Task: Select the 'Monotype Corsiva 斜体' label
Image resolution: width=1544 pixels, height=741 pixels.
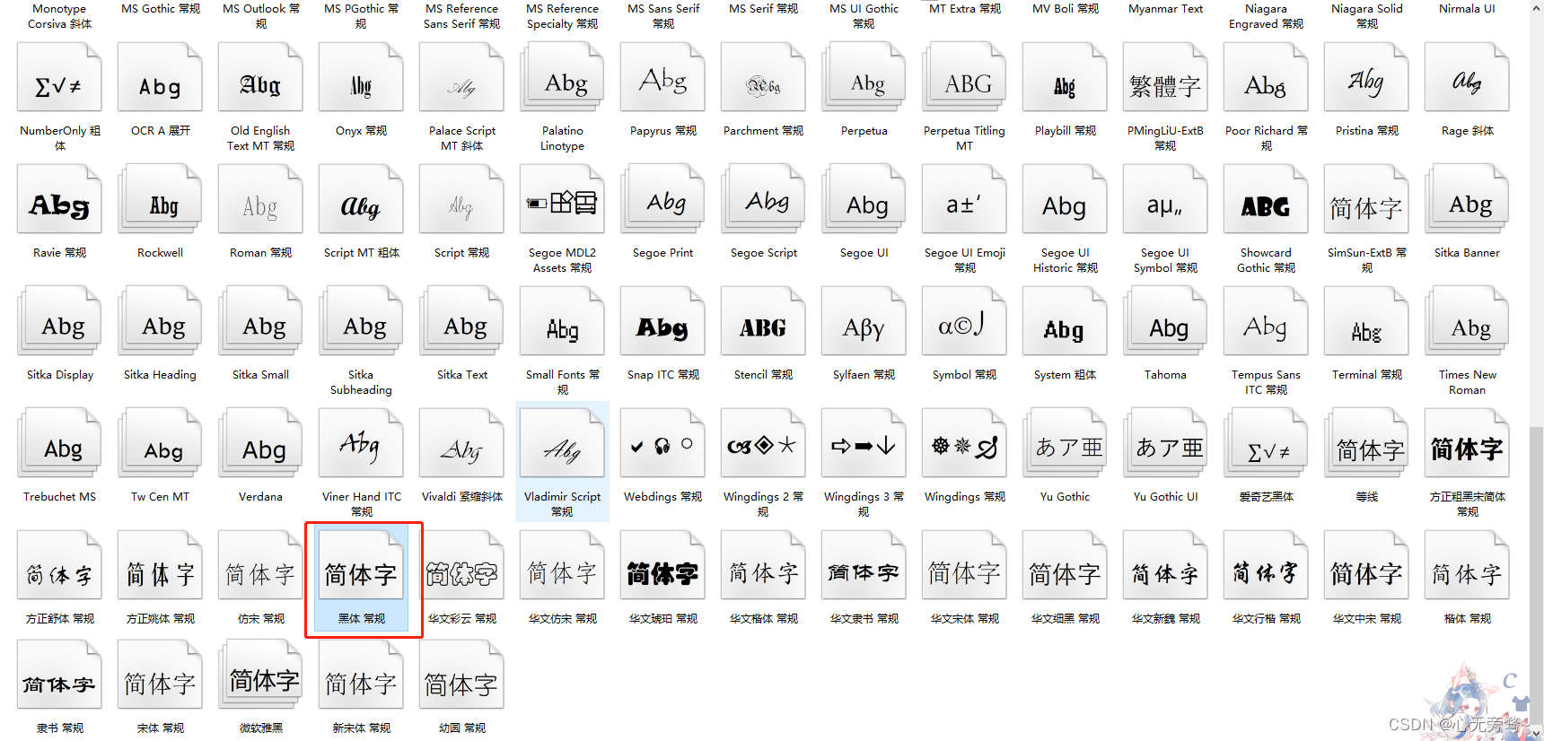Action: (59, 16)
